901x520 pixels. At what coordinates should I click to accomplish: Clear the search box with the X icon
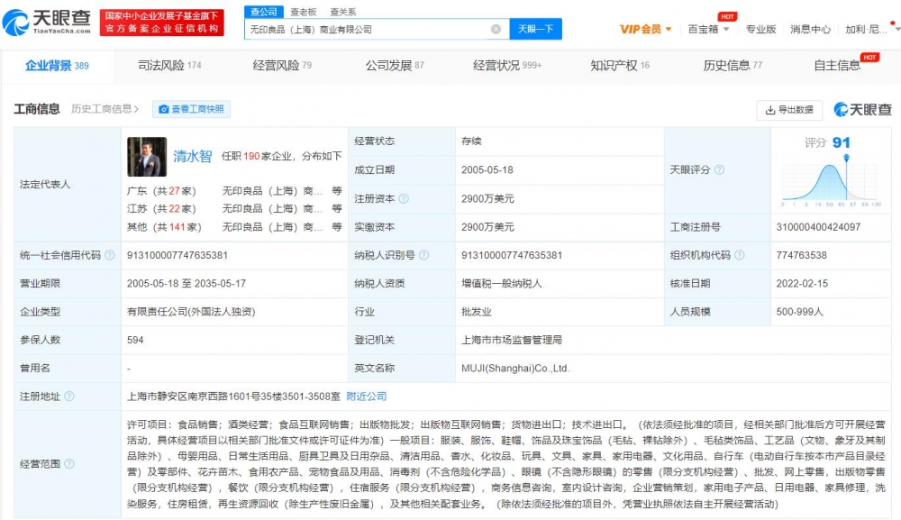coord(496,29)
